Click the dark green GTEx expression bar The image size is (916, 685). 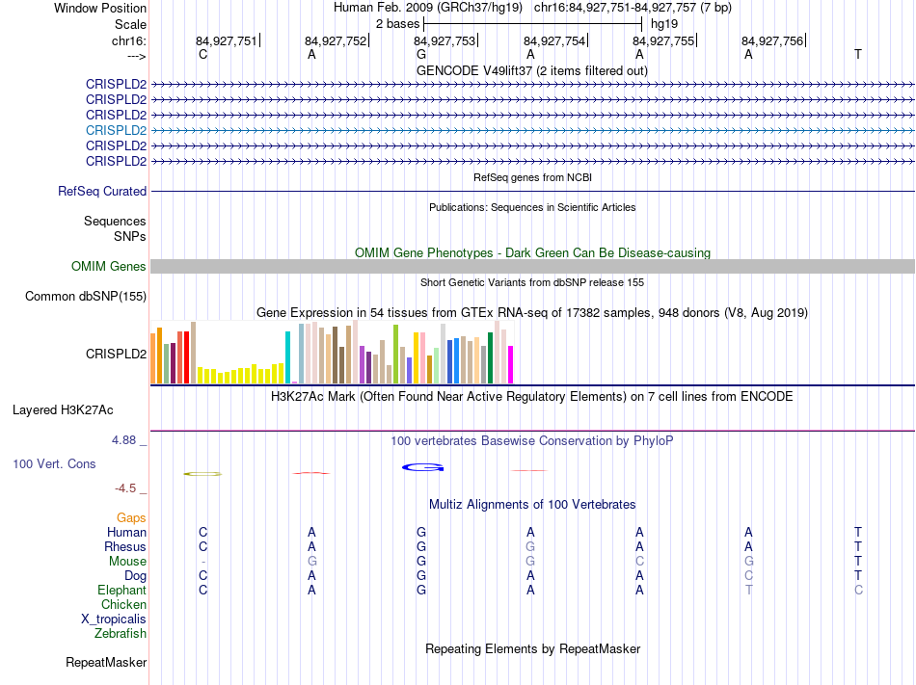tap(490, 357)
